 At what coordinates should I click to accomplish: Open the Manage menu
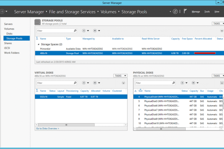(196, 12)
